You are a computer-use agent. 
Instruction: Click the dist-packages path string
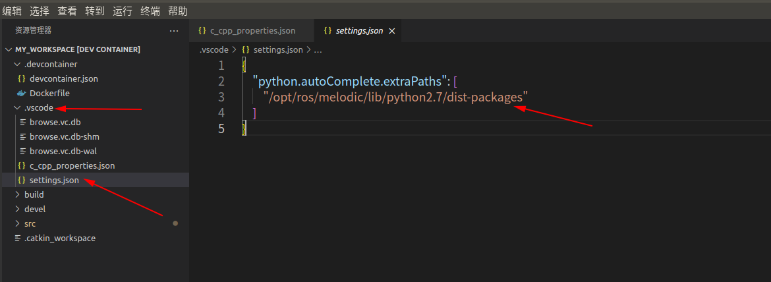coord(395,97)
